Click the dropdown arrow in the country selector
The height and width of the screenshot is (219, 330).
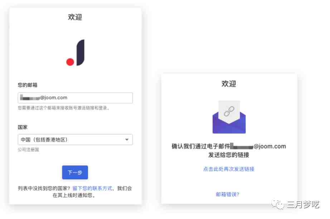(x=127, y=140)
